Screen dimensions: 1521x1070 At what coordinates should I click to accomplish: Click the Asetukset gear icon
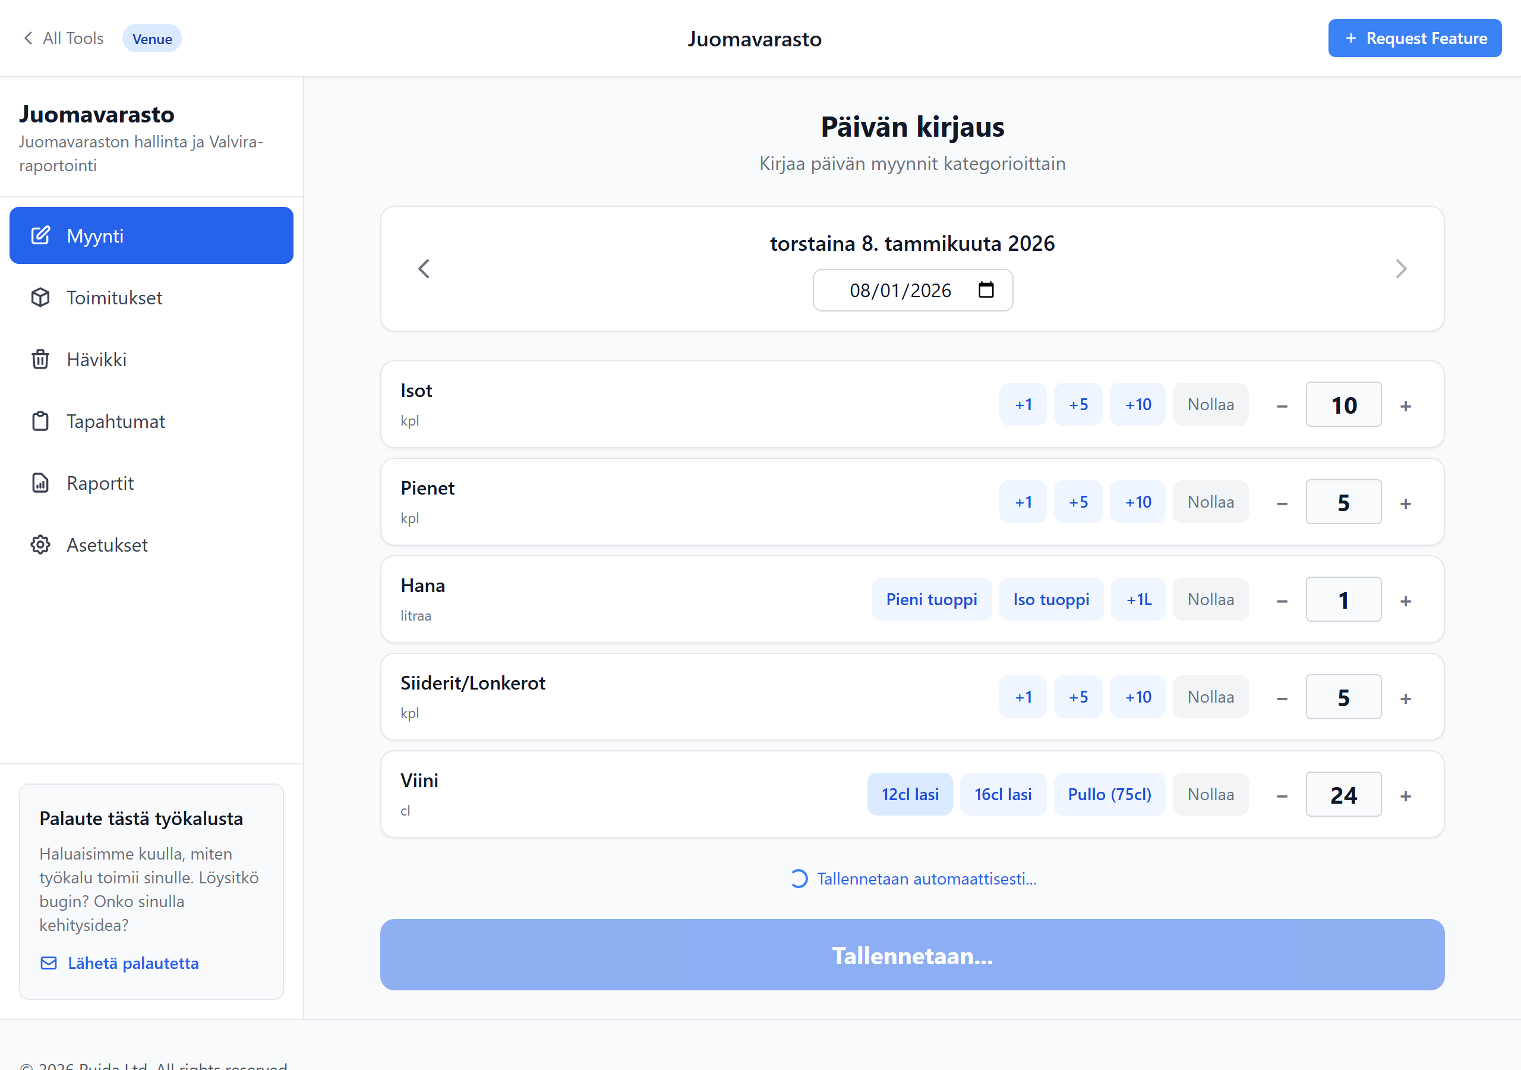click(x=40, y=545)
